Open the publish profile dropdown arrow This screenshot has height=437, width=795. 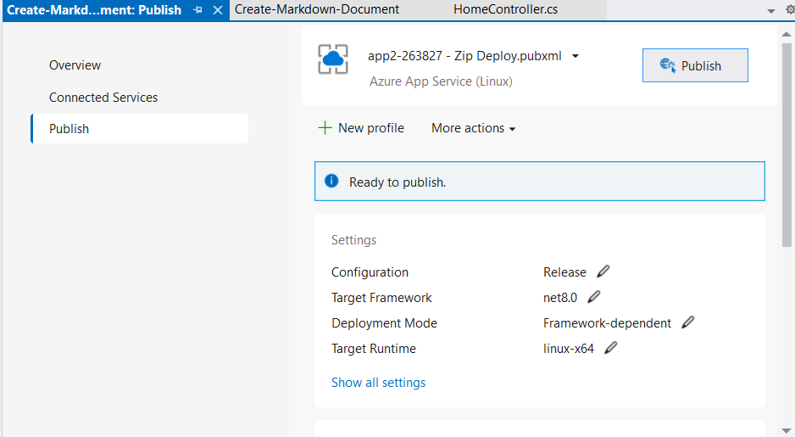[x=575, y=56]
